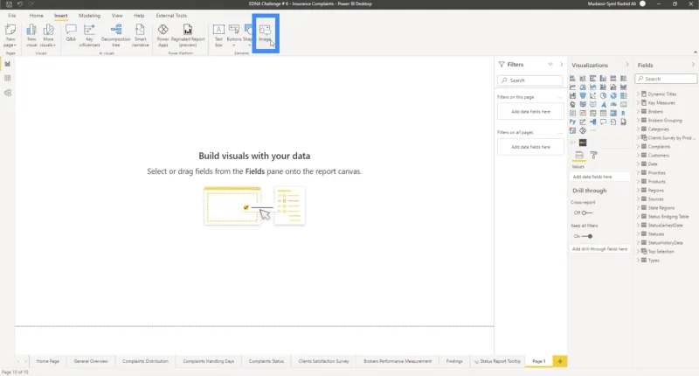The image size is (699, 376).
Task: Toggle the Cross-report drill through switch
Action: coord(586,212)
